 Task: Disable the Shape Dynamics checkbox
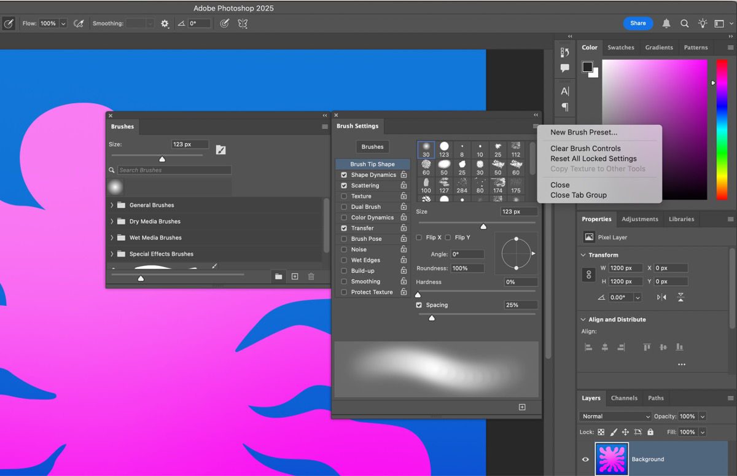pyautogui.click(x=344, y=174)
